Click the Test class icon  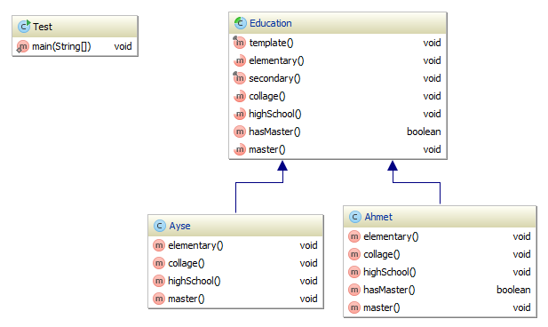coord(24,27)
